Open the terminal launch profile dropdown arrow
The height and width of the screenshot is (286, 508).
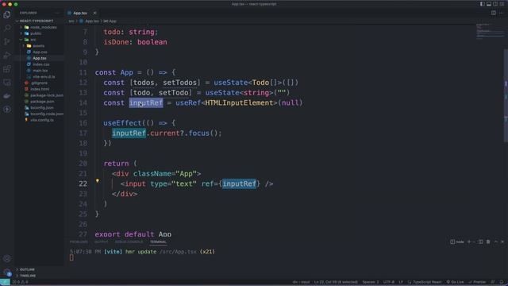click(474, 242)
